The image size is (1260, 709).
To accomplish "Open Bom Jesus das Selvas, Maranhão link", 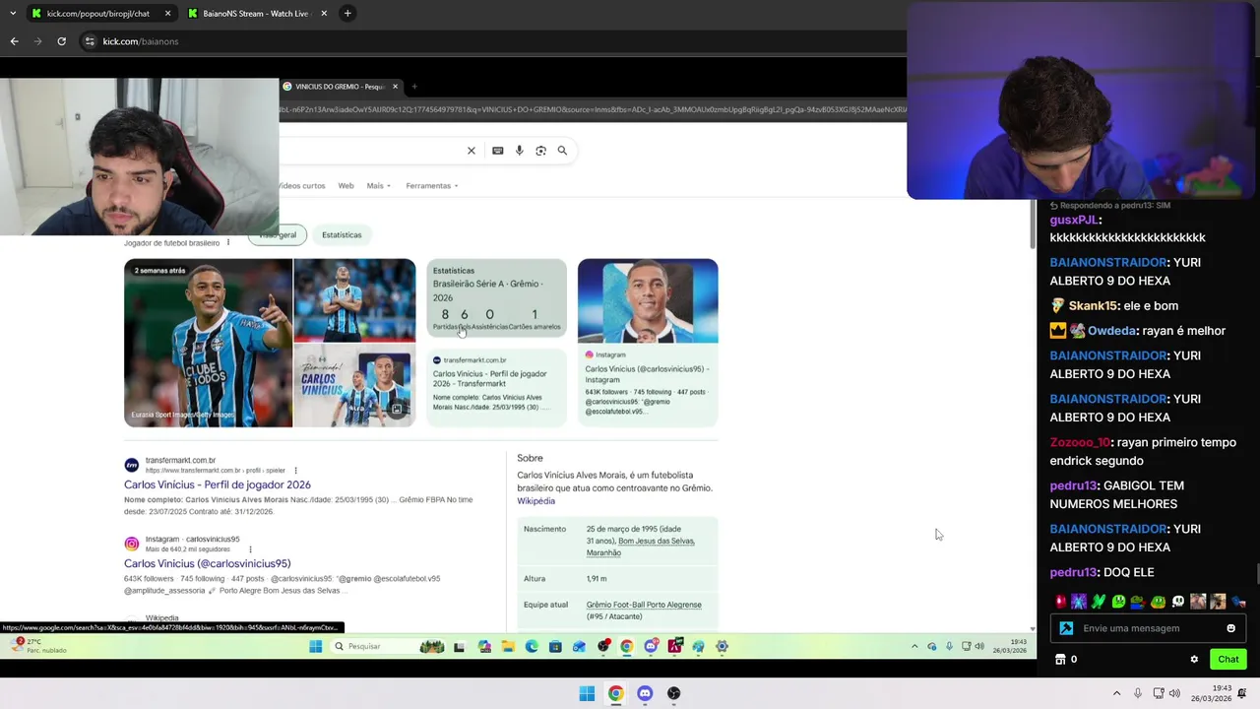I will [x=641, y=547].
